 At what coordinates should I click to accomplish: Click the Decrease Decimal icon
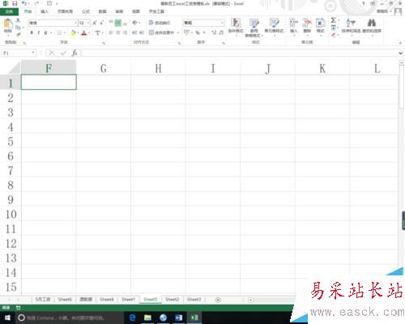point(221,32)
